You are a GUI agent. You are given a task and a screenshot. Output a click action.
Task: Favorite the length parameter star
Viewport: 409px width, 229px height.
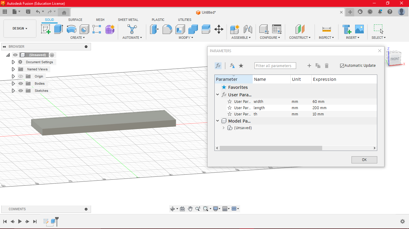coord(230,108)
